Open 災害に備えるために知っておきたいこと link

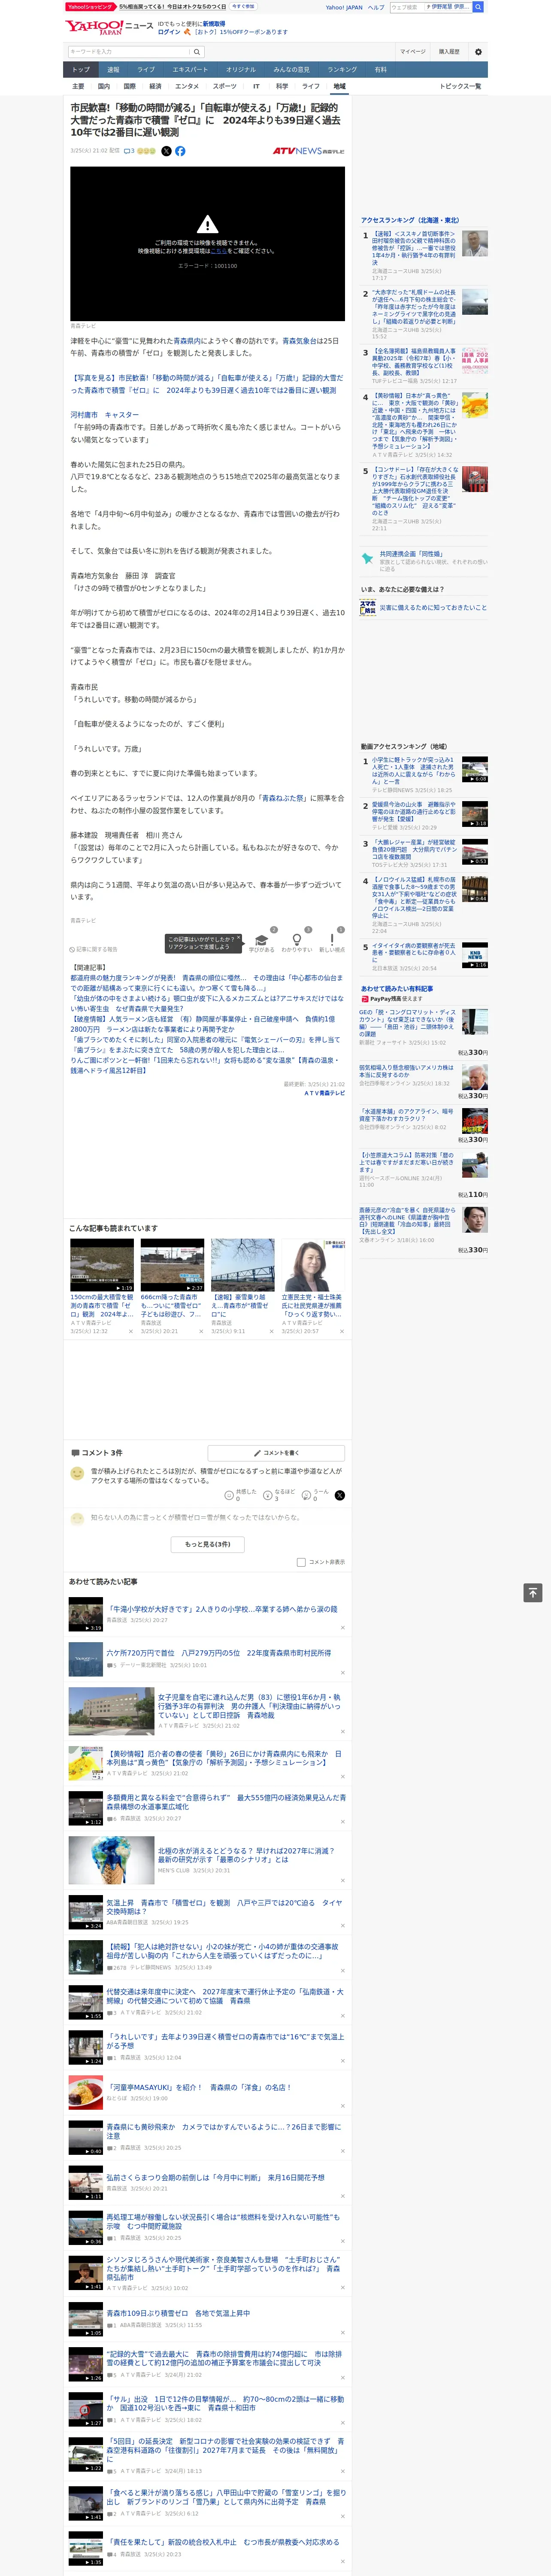pos(433,607)
